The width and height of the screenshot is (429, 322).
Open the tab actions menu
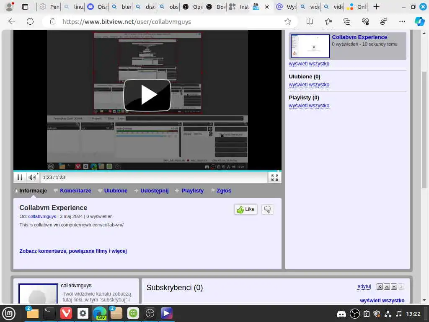point(25,7)
